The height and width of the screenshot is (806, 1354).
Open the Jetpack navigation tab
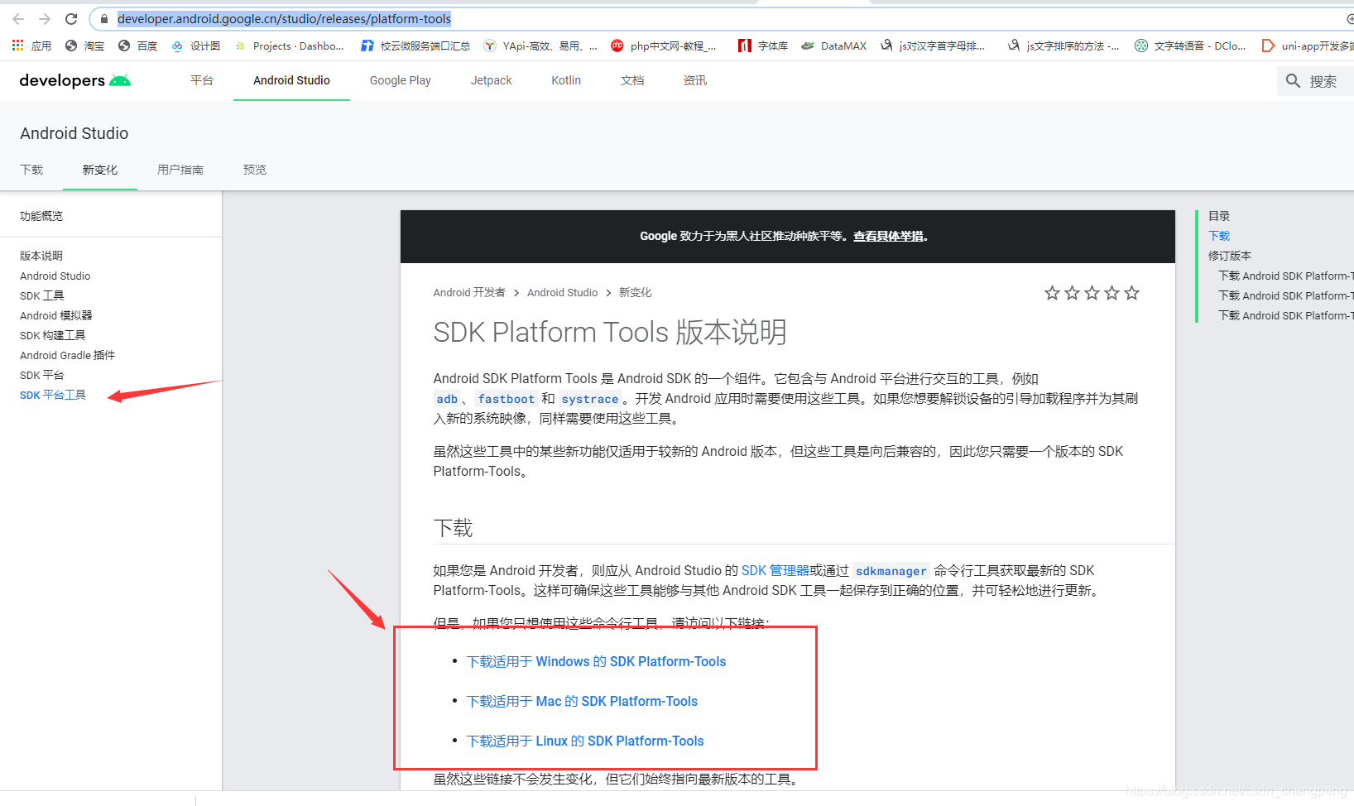tap(492, 80)
